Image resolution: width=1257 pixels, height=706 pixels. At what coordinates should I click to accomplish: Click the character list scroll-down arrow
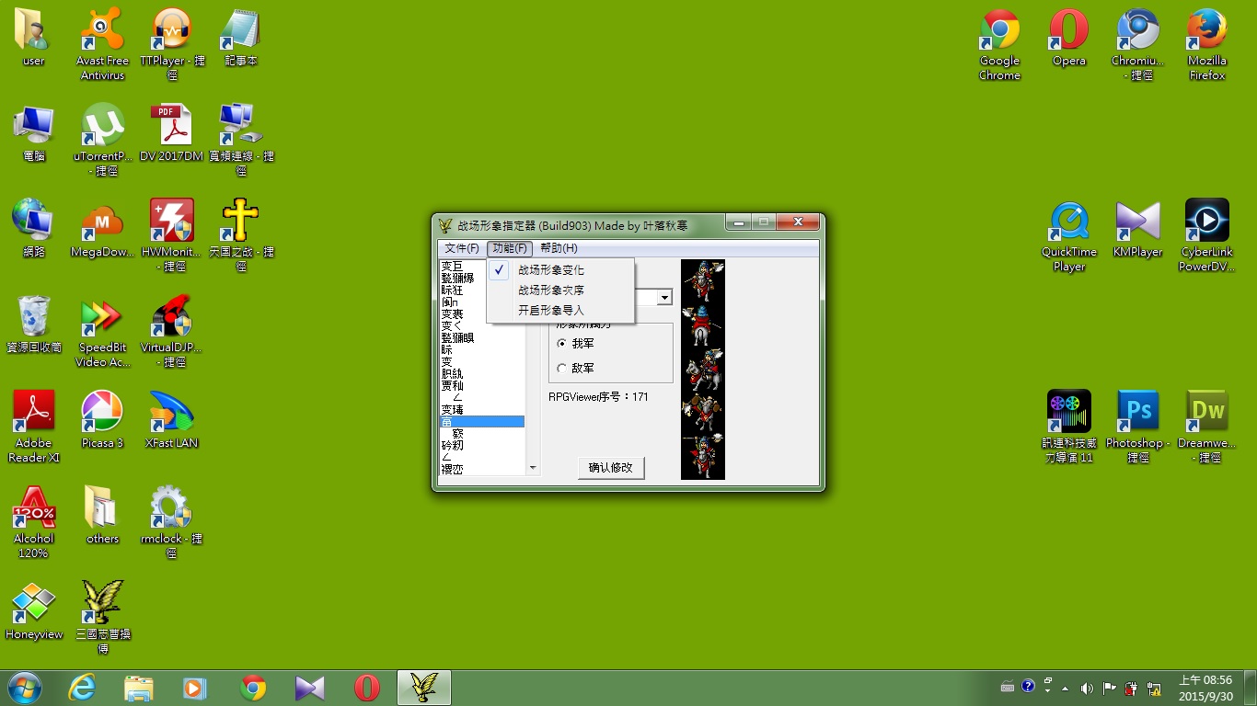point(532,468)
